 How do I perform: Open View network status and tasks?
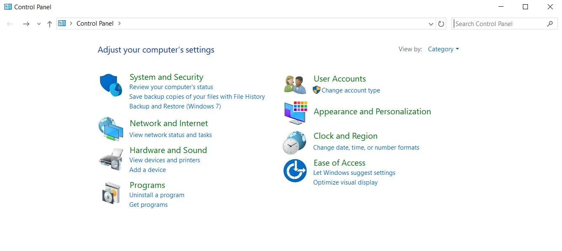[170, 135]
